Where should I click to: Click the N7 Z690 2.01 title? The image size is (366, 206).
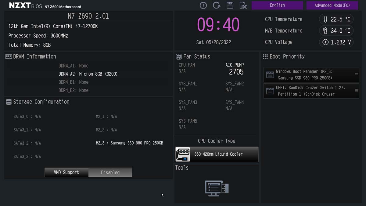[x=88, y=16]
